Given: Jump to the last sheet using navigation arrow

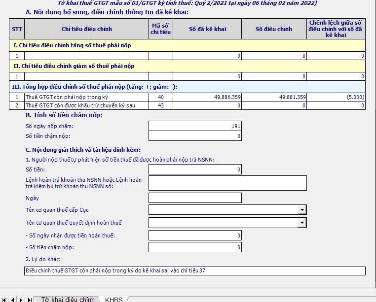Looking at the screenshot, I should (x=29, y=299).
